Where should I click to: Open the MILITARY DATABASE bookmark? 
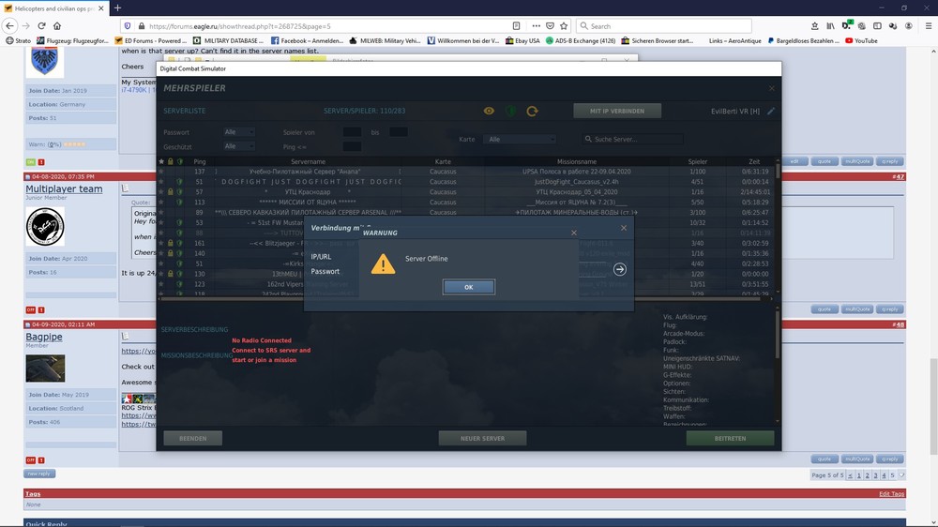(x=228, y=40)
